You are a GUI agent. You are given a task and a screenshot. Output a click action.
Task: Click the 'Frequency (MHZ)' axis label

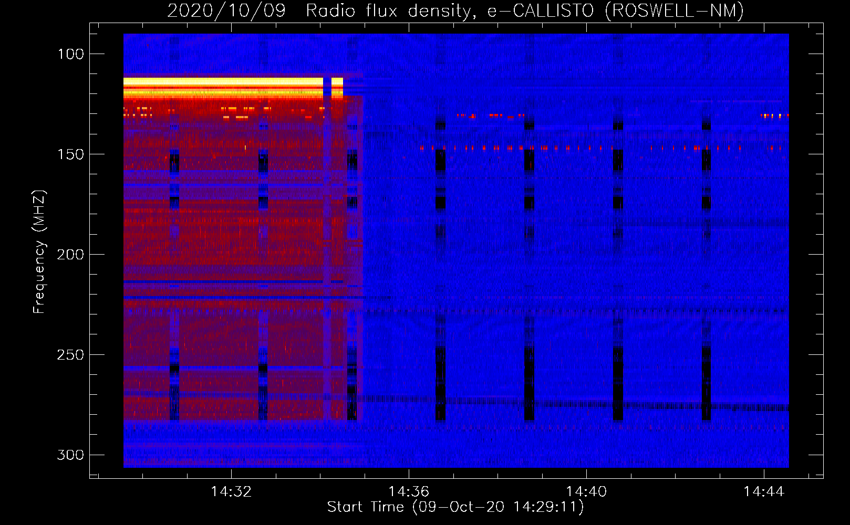point(39,251)
